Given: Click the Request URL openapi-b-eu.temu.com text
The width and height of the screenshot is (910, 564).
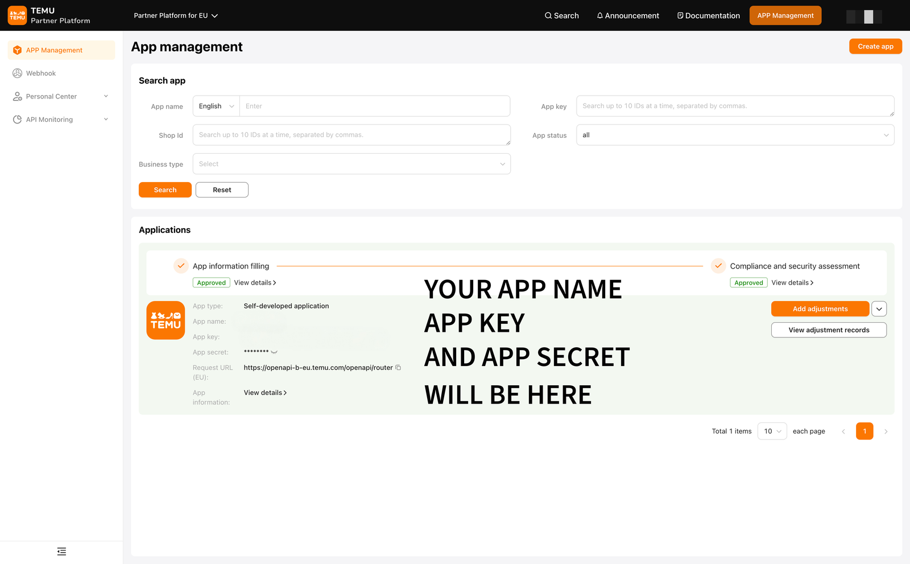Looking at the screenshot, I should 318,368.
